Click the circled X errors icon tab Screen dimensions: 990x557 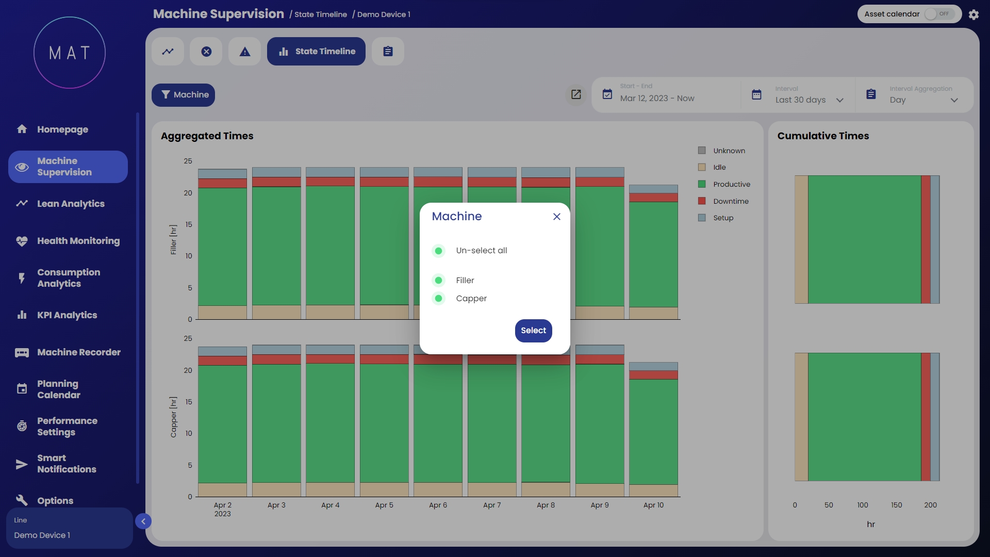pos(206,52)
